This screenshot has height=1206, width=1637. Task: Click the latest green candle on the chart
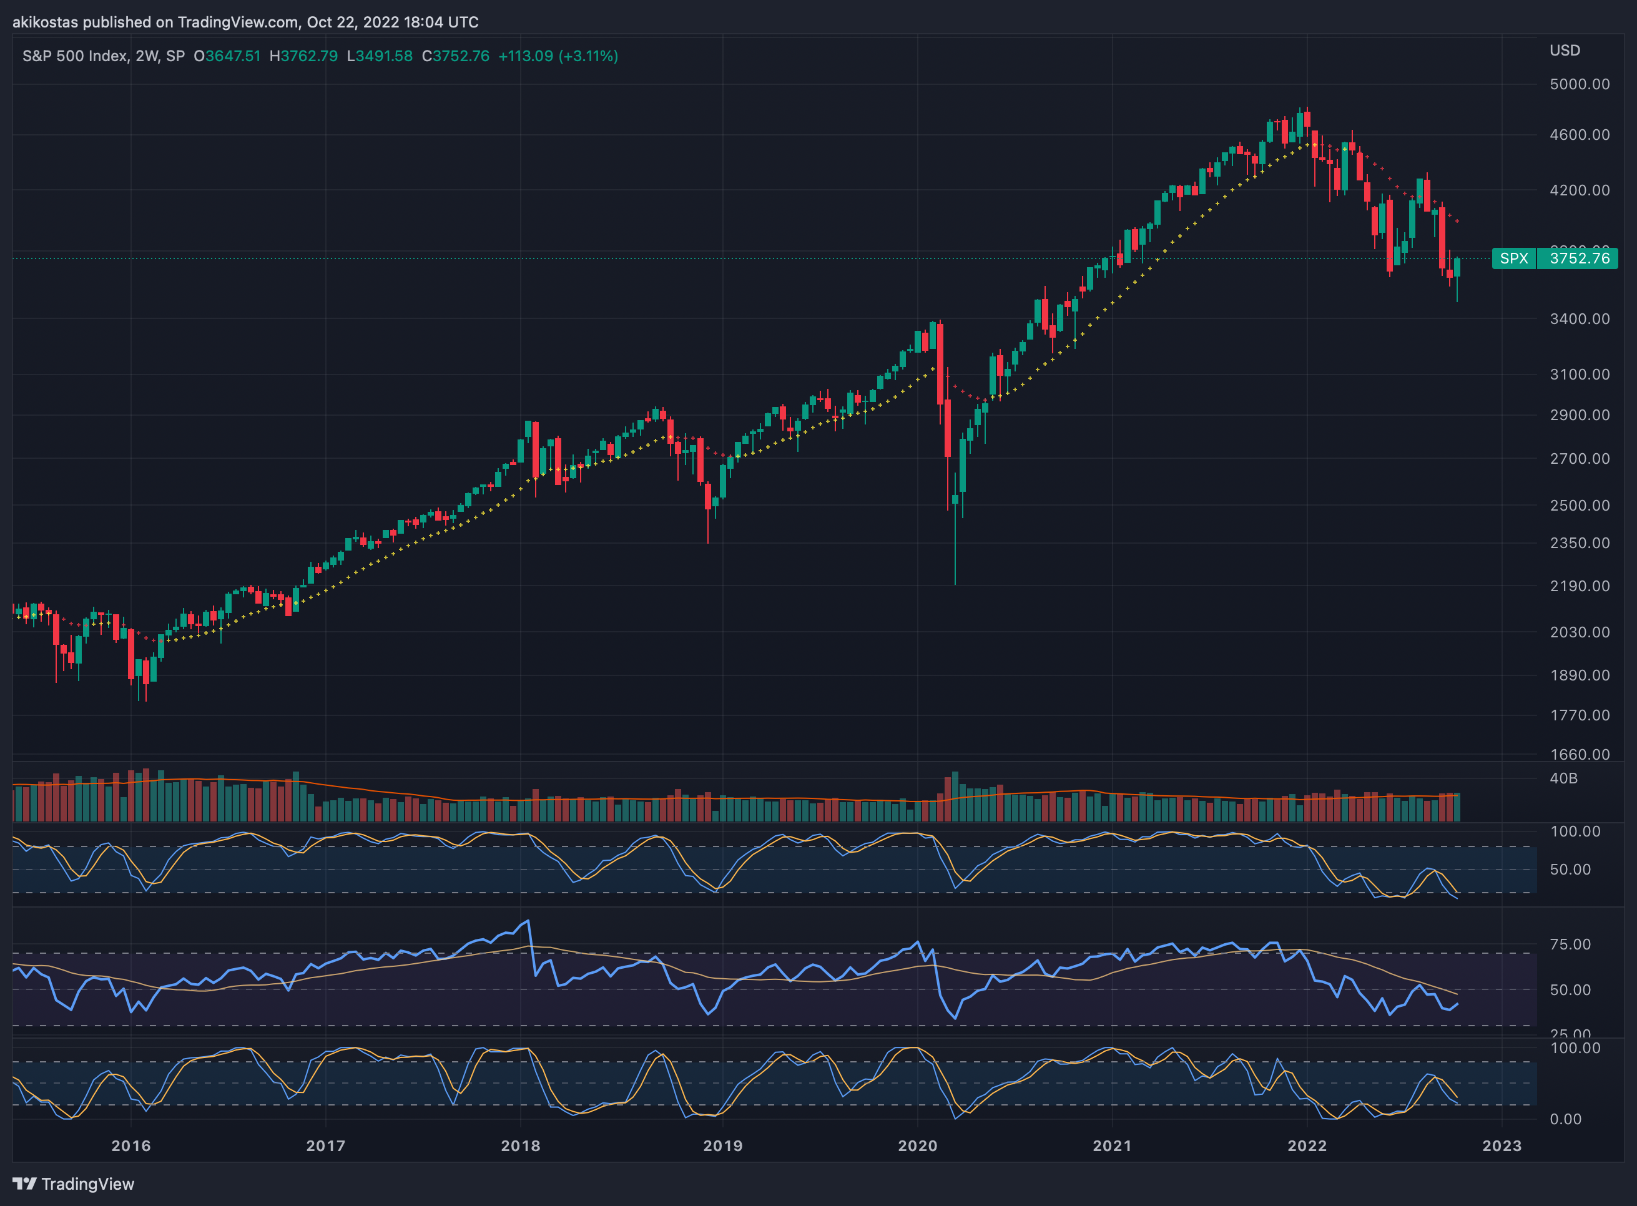pos(1457,267)
